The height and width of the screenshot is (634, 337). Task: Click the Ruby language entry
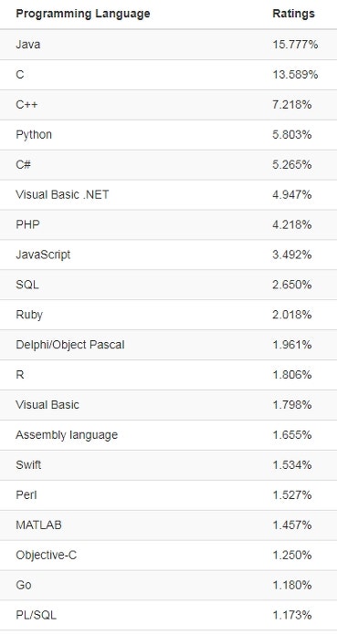click(29, 315)
